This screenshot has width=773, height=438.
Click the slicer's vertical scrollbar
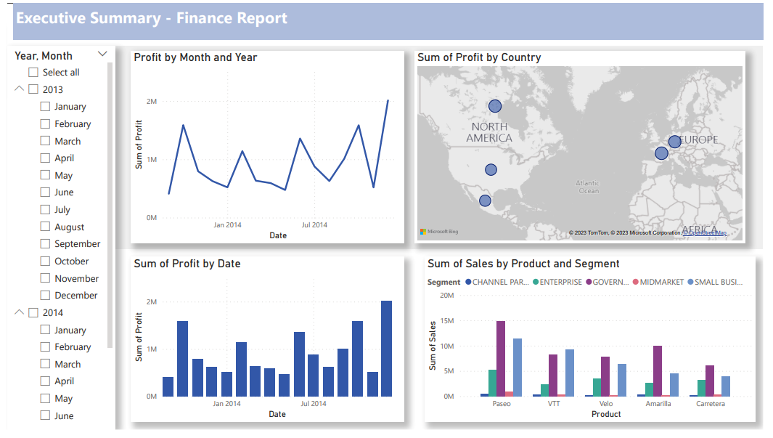click(110, 203)
